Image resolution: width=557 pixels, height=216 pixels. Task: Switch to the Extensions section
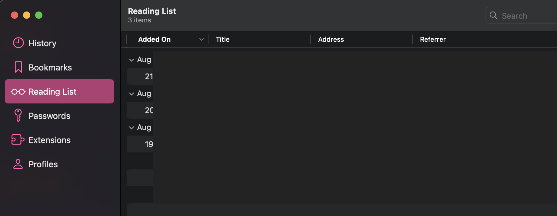point(49,140)
